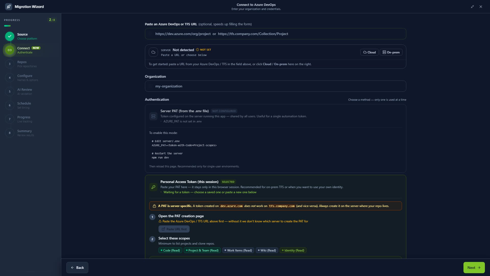Click the progress bar under PROGRESS heading

7,26
